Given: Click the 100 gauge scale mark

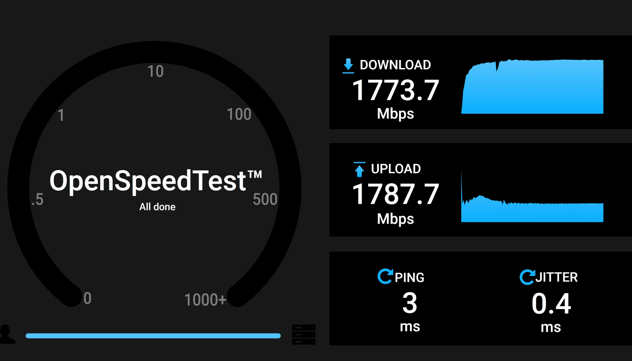Looking at the screenshot, I should click(x=239, y=114).
